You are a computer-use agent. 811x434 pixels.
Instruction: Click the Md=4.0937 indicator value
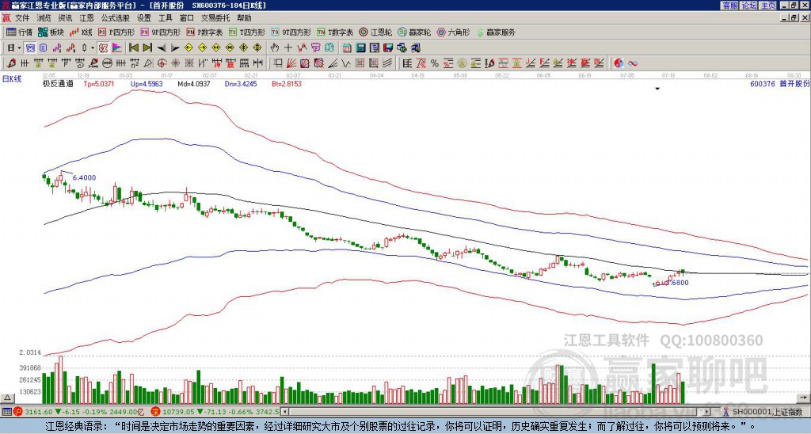(194, 83)
